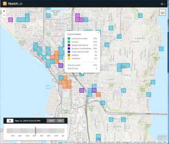Click the Burglary Residence purple swatch

(69, 45)
